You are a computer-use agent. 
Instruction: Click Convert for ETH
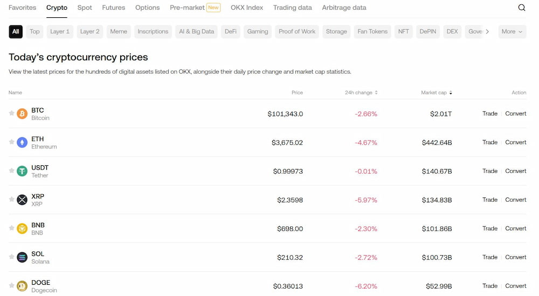click(516, 142)
